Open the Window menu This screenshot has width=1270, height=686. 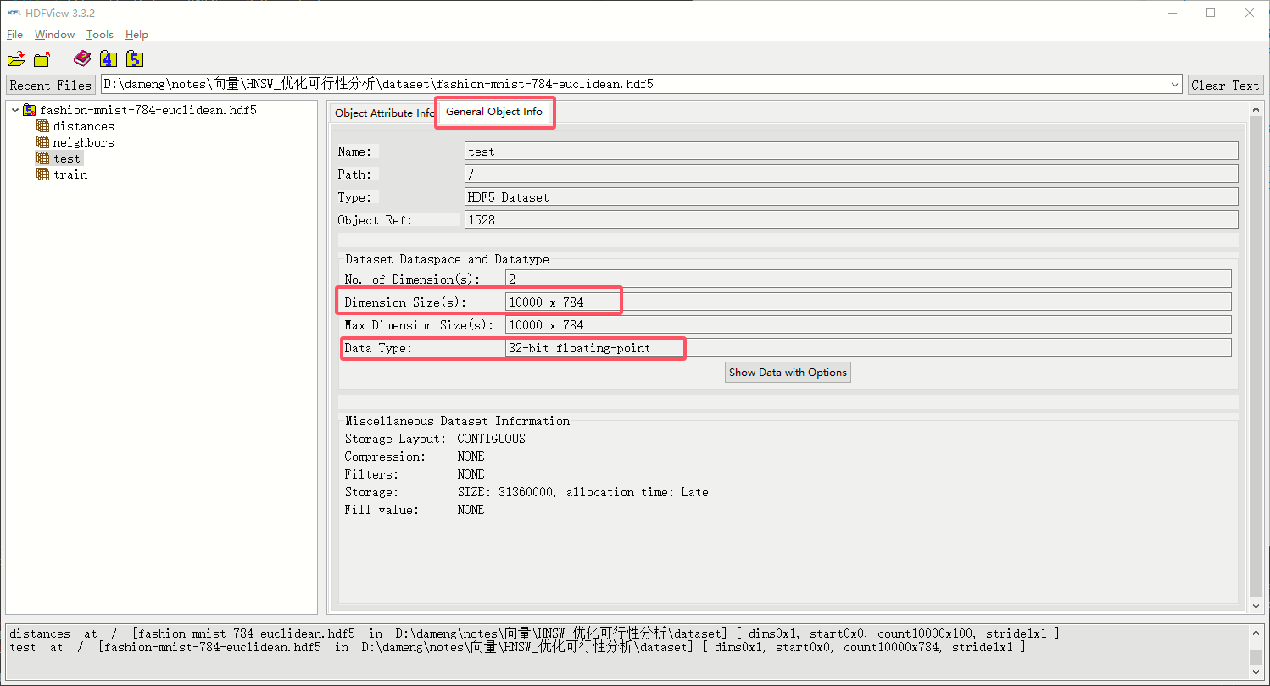coord(54,35)
